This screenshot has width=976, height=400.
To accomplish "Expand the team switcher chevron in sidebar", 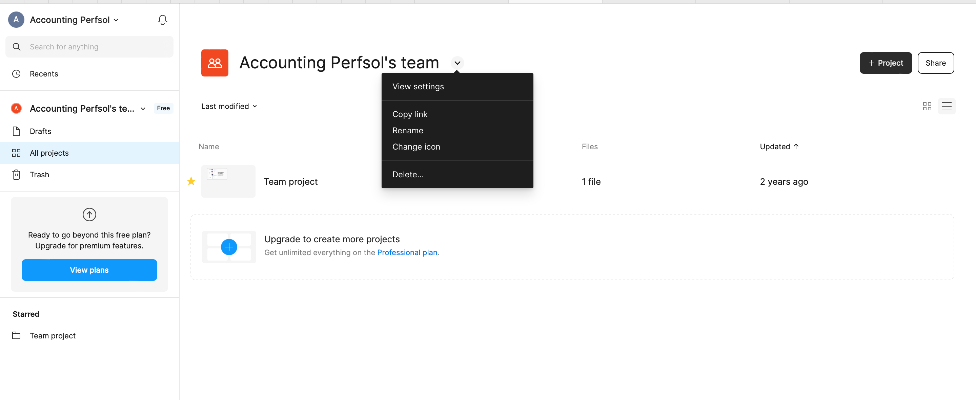I will tap(143, 109).
